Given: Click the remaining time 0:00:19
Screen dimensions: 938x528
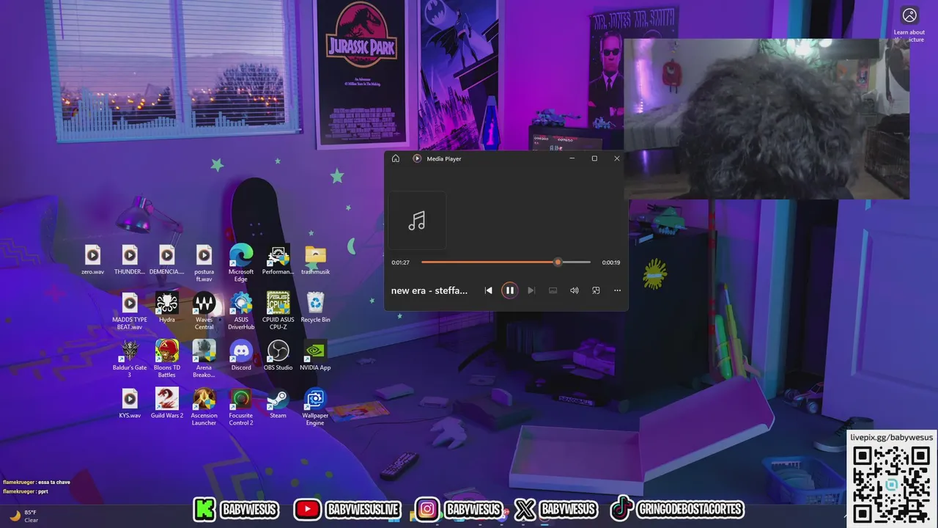Looking at the screenshot, I should point(611,263).
